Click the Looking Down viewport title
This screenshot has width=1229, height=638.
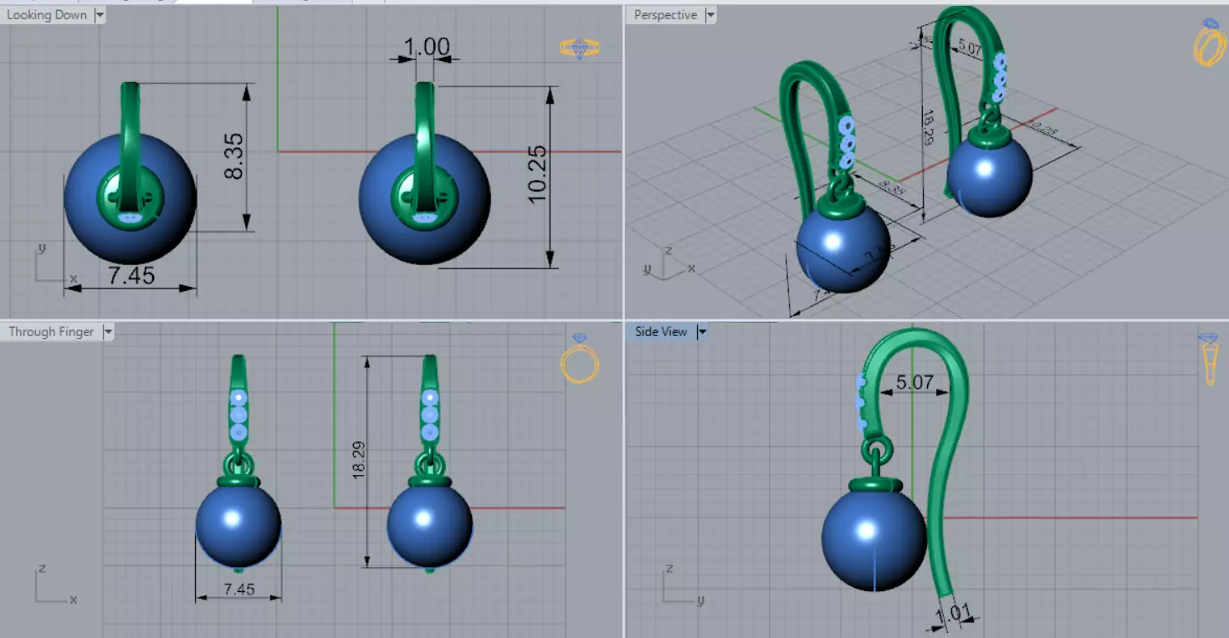click(47, 15)
